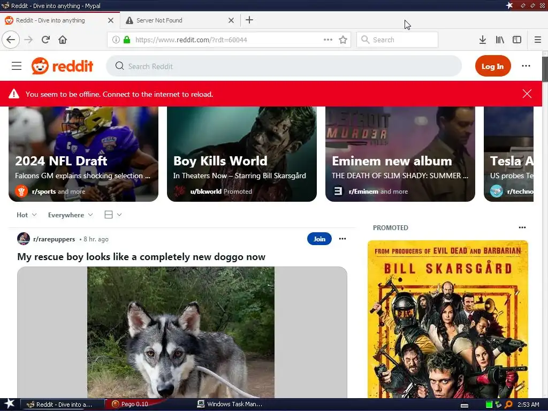548x411 pixels.
Task: Open the taskbar start star button
Action: pyautogui.click(x=9, y=404)
